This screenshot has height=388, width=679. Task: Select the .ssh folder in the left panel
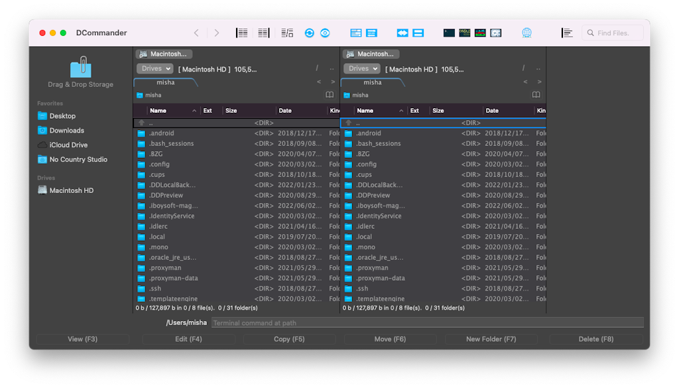154,288
